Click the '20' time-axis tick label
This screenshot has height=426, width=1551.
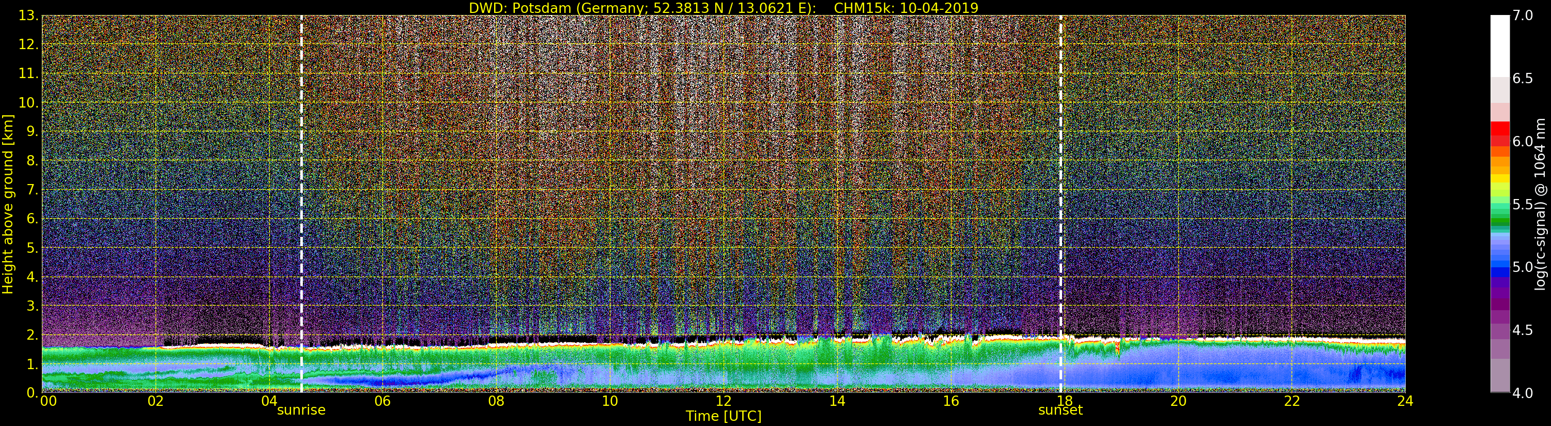point(1178,401)
